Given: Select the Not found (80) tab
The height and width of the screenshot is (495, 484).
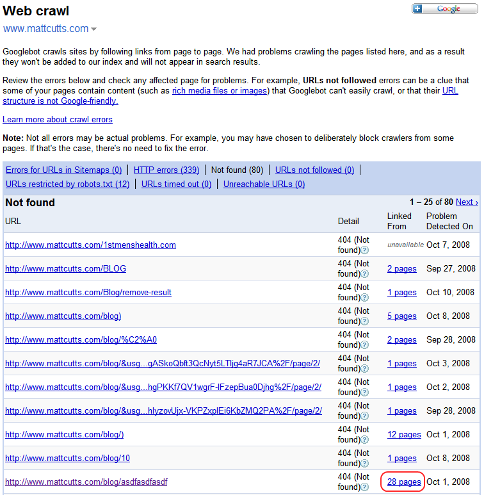Looking at the screenshot, I should (x=237, y=170).
